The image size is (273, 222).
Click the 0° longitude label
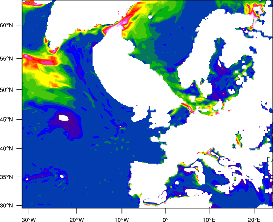166,220
